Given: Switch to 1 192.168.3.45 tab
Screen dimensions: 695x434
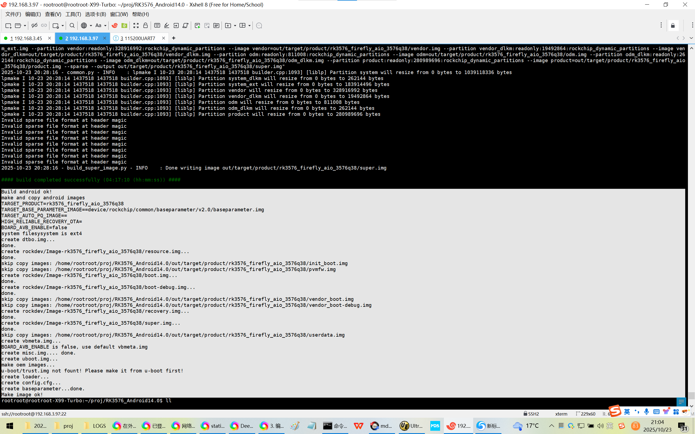Looking at the screenshot, I should pos(26,38).
